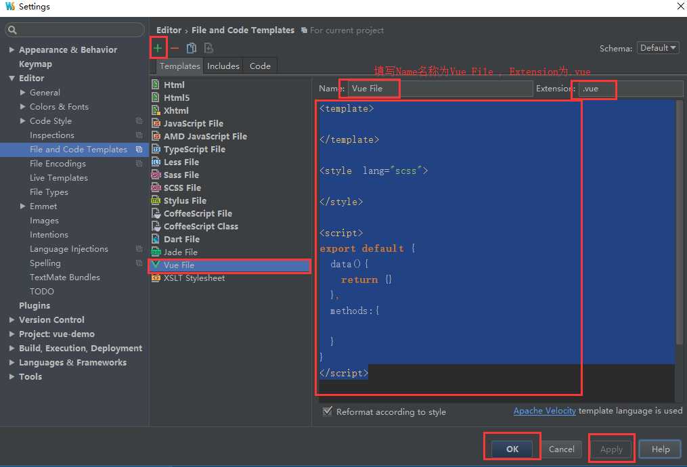The height and width of the screenshot is (467, 687).
Task: Select the SCSS File template icon
Action: coord(156,187)
